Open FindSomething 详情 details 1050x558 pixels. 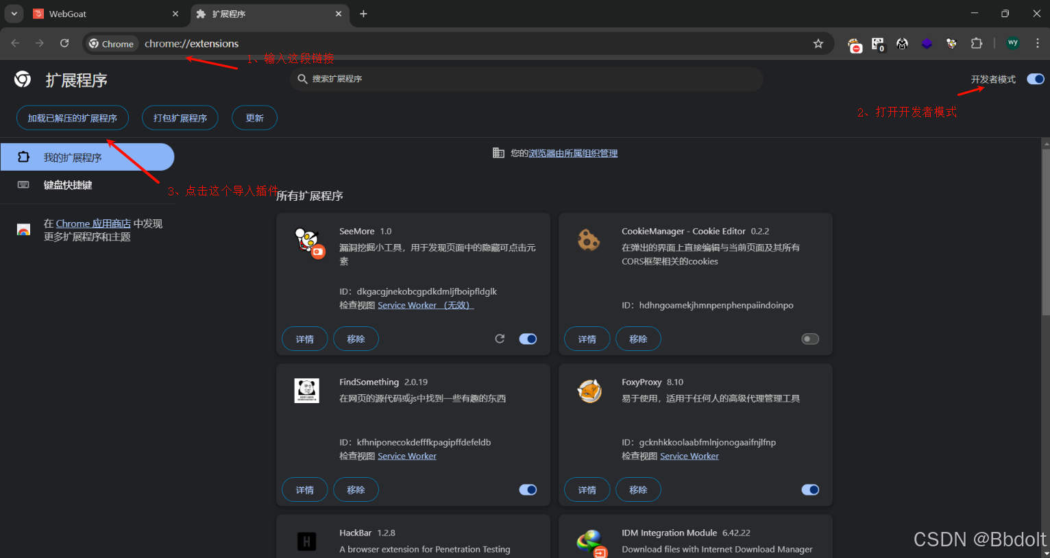[x=305, y=489]
